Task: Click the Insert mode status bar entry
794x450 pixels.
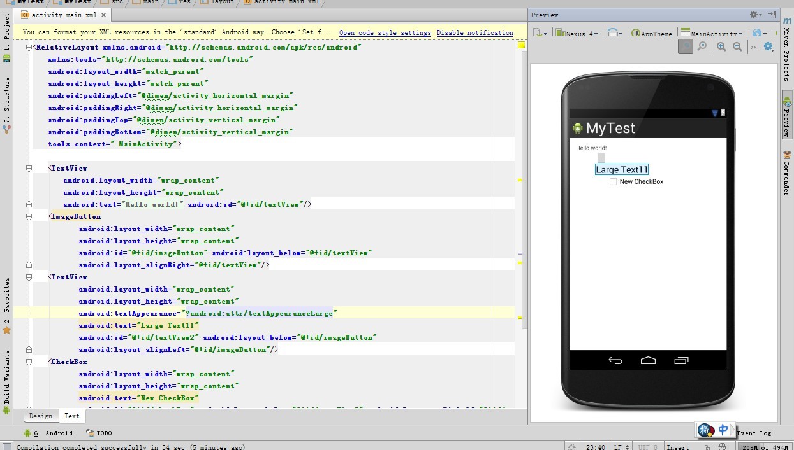Action: click(x=677, y=447)
